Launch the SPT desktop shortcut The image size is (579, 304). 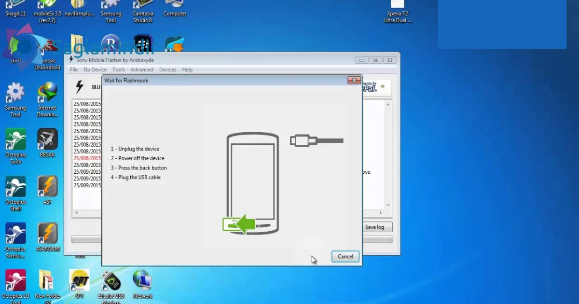(x=79, y=284)
